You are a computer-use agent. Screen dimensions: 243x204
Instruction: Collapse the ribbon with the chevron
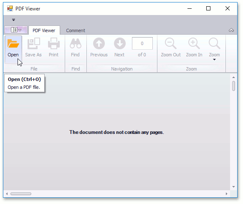pos(231,30)
